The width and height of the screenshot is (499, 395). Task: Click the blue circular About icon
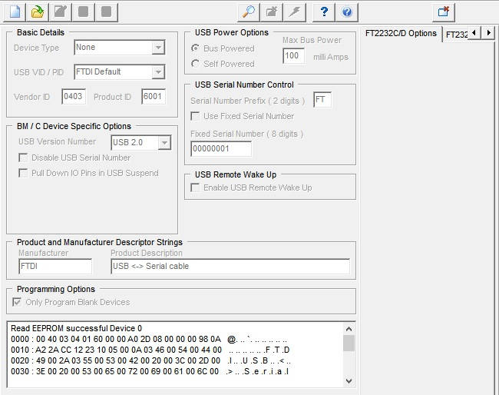[x=347, y=12]
